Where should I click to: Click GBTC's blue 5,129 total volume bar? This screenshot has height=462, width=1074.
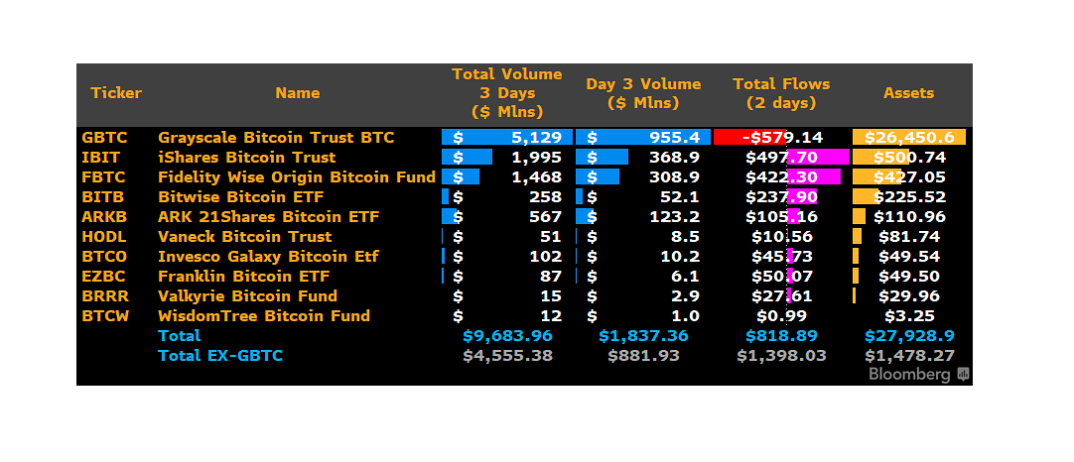tap(507, 137)
